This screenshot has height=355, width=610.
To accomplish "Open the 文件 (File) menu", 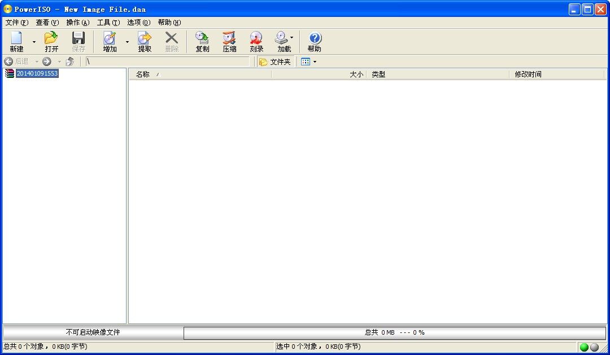I will coord(16,23).
